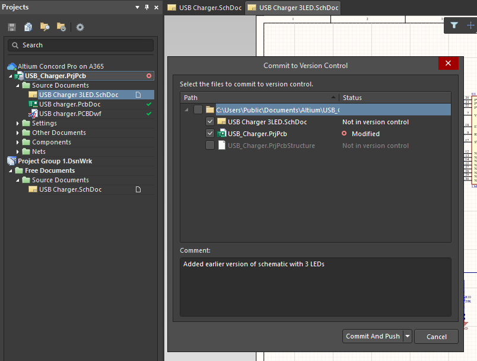Click Settings folder icon in project tree
This screenshot has width=477, height=361.
pyautogui.click(x=27, y=123)
